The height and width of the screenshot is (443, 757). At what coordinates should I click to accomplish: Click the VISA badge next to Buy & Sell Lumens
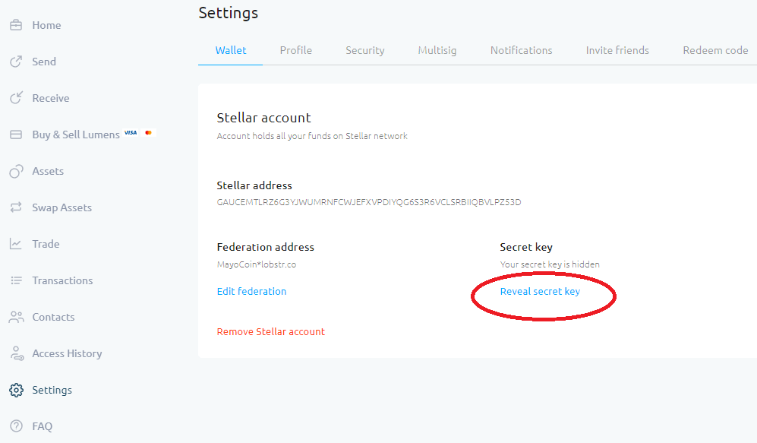pos(130,133)
